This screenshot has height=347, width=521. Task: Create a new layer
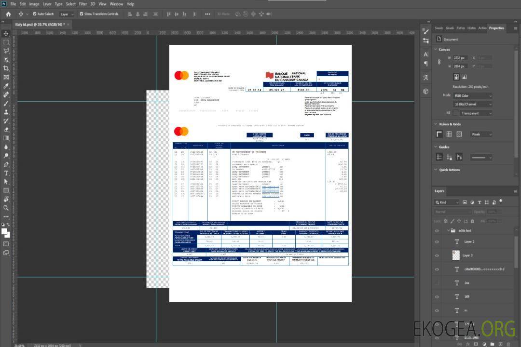coord(501,344)
